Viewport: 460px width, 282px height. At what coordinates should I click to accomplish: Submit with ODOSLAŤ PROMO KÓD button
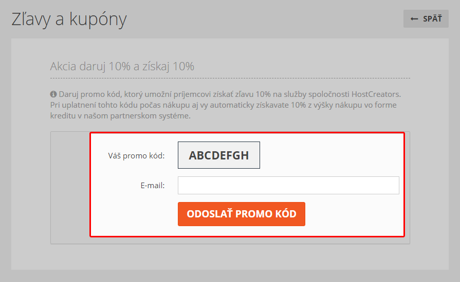tap(242, 214)
